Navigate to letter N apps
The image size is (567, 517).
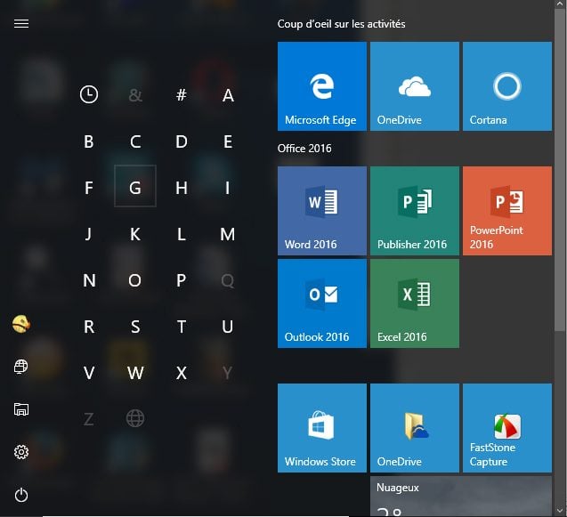[x=89, y=279]
